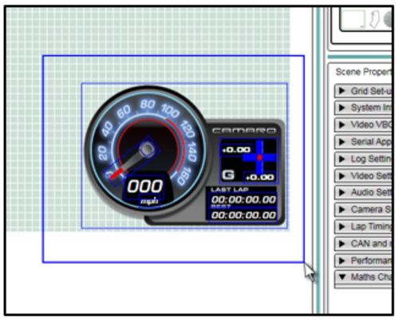Expand the Video VBOX section
The width and height of the screenshot is (399, 321).
pos(363,125)
